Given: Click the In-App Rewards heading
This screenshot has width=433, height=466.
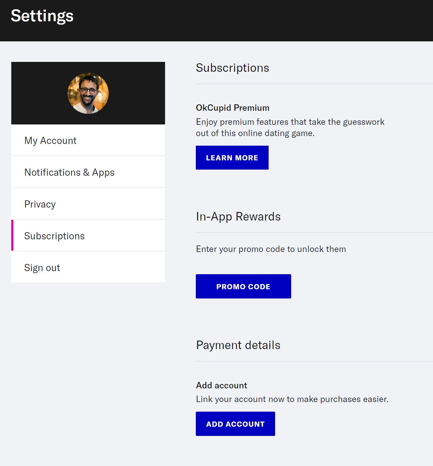Looking at the screenshot, I should [x=238, y=216].
